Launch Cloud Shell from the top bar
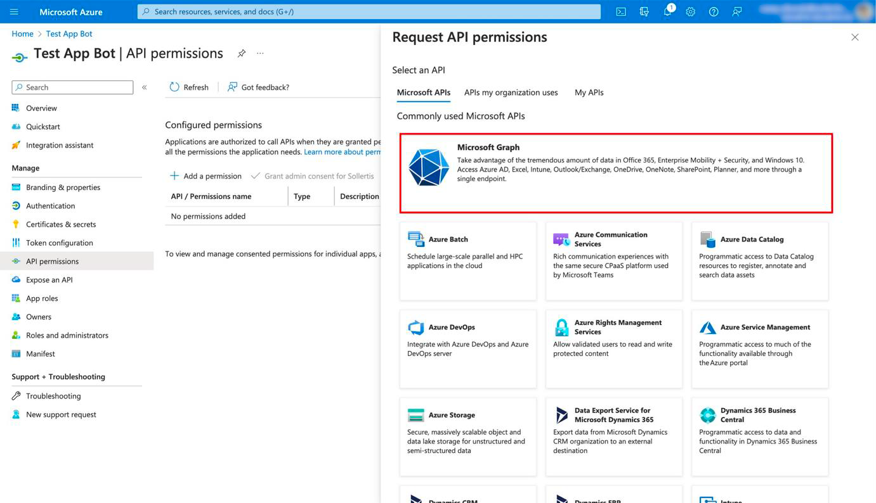 coord(621,11)
